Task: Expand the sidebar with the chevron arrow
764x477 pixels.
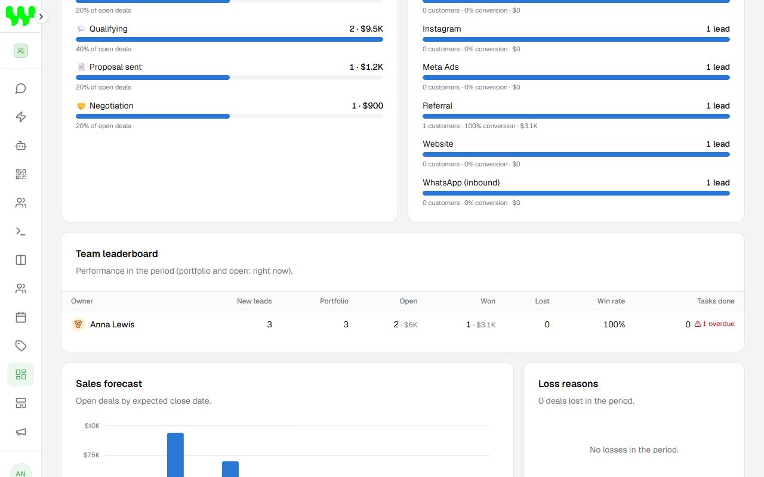Action: [41, 17]
